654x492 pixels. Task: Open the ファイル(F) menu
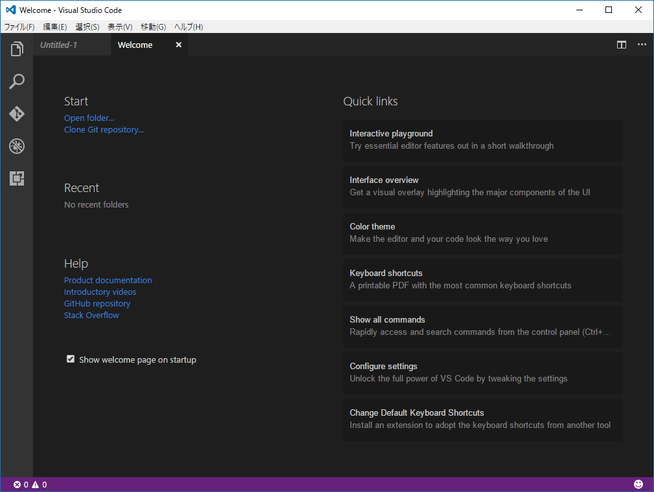pos(19,27)
